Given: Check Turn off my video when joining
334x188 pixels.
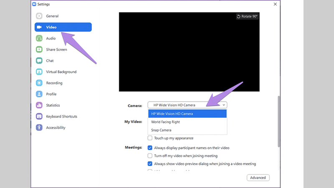Looking at the screenshot, I should (x=150, y=156).
